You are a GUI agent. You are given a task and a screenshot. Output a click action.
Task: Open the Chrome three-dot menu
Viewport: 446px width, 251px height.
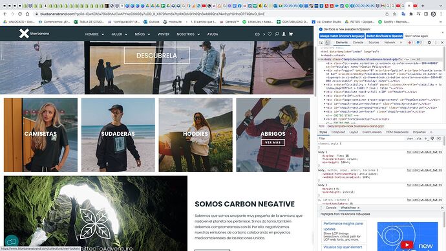tap(441, 14)
